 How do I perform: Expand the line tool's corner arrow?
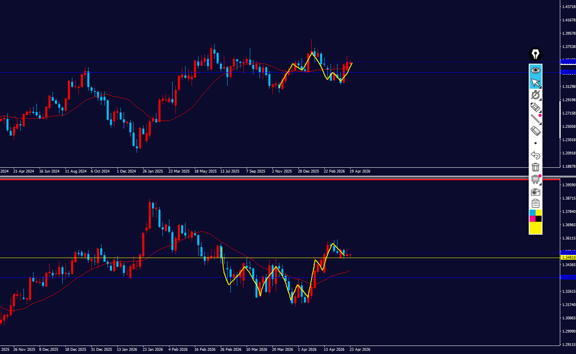[x=540, y=124]
